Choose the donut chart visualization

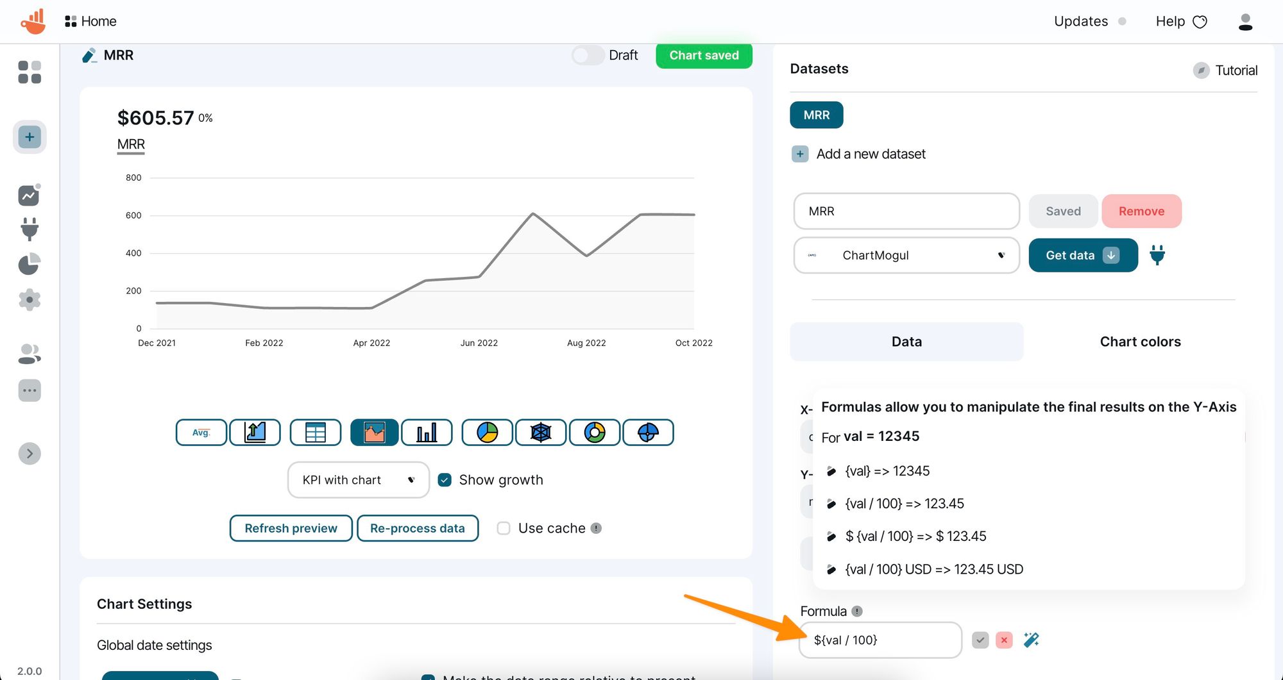tap(595, 432)
